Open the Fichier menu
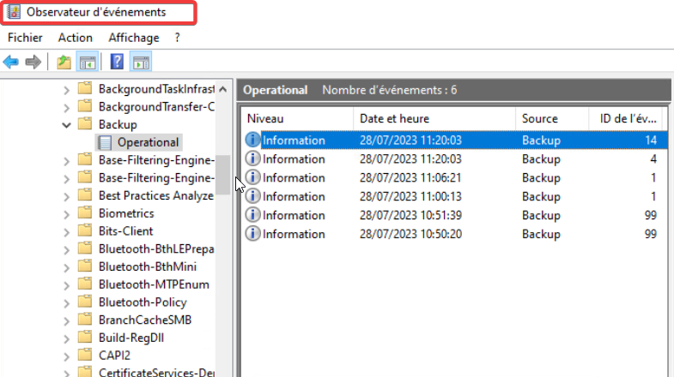This screenshot has height=377, width=674. point(25,38)
